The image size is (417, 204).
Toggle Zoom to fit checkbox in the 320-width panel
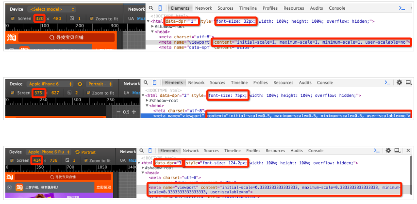[92, 18]
